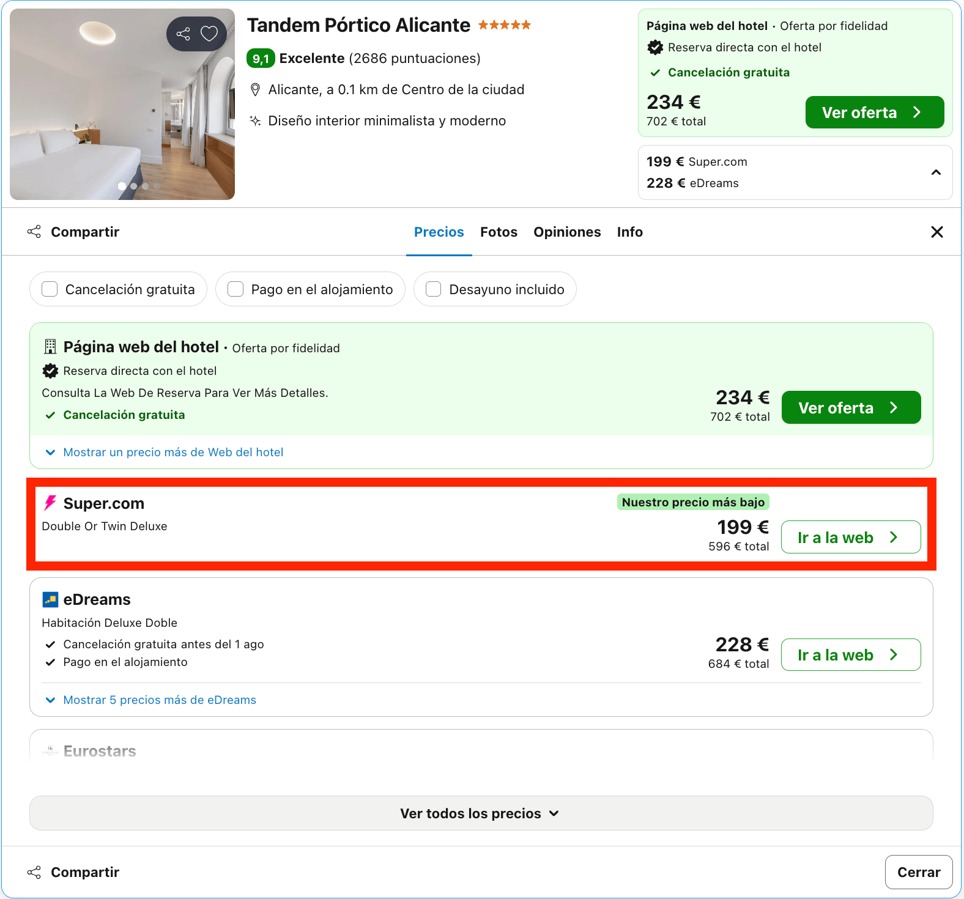Tick the Desayuno incluido checkbox

pyautogui.click(x=434, y=289)
